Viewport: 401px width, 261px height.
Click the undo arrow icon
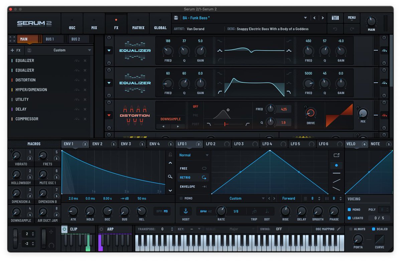335,29
